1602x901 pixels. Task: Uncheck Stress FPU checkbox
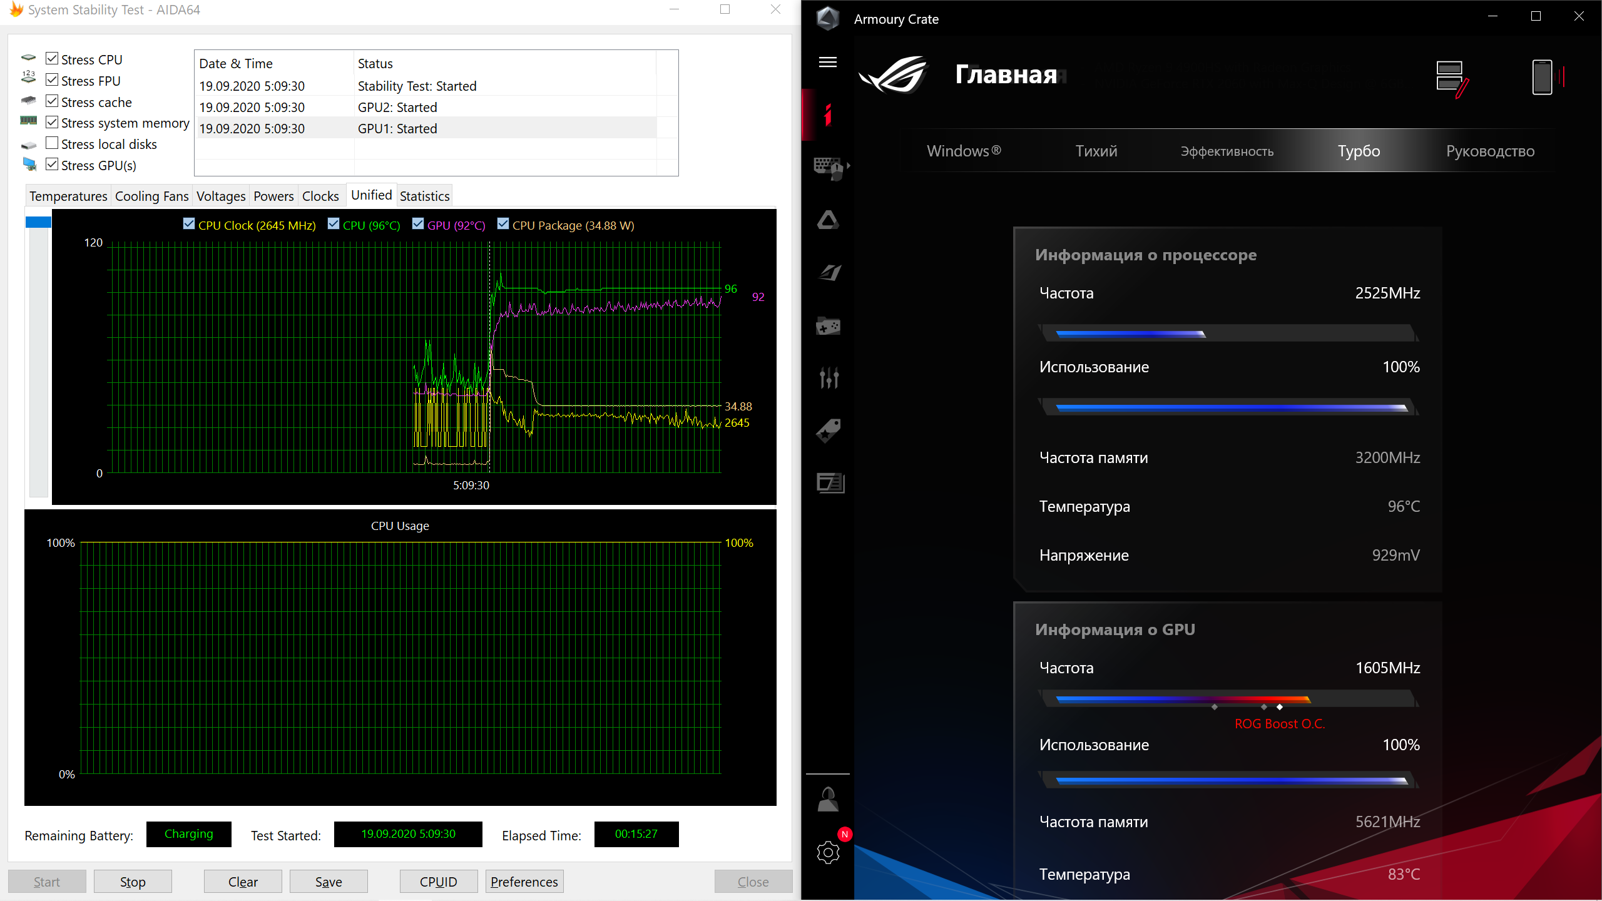tap(52, 80)
